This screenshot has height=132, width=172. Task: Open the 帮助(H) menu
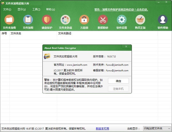click(51, 9)
